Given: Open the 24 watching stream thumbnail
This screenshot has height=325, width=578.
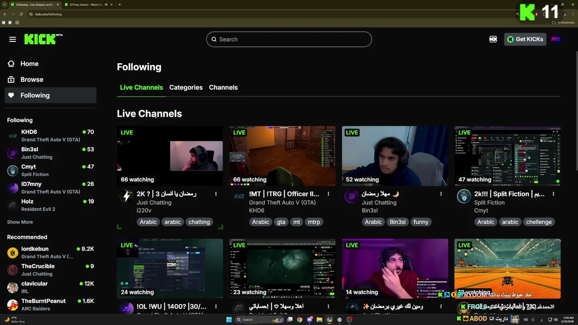Looking at the screenshot, I should 170,269.
